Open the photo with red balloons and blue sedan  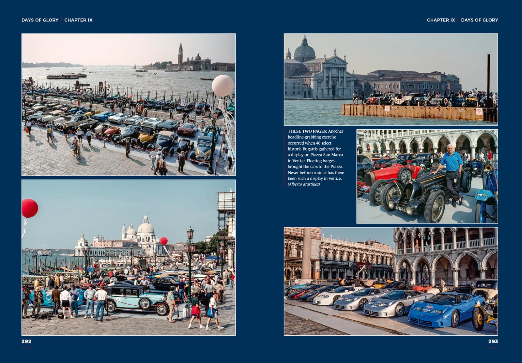129,257
